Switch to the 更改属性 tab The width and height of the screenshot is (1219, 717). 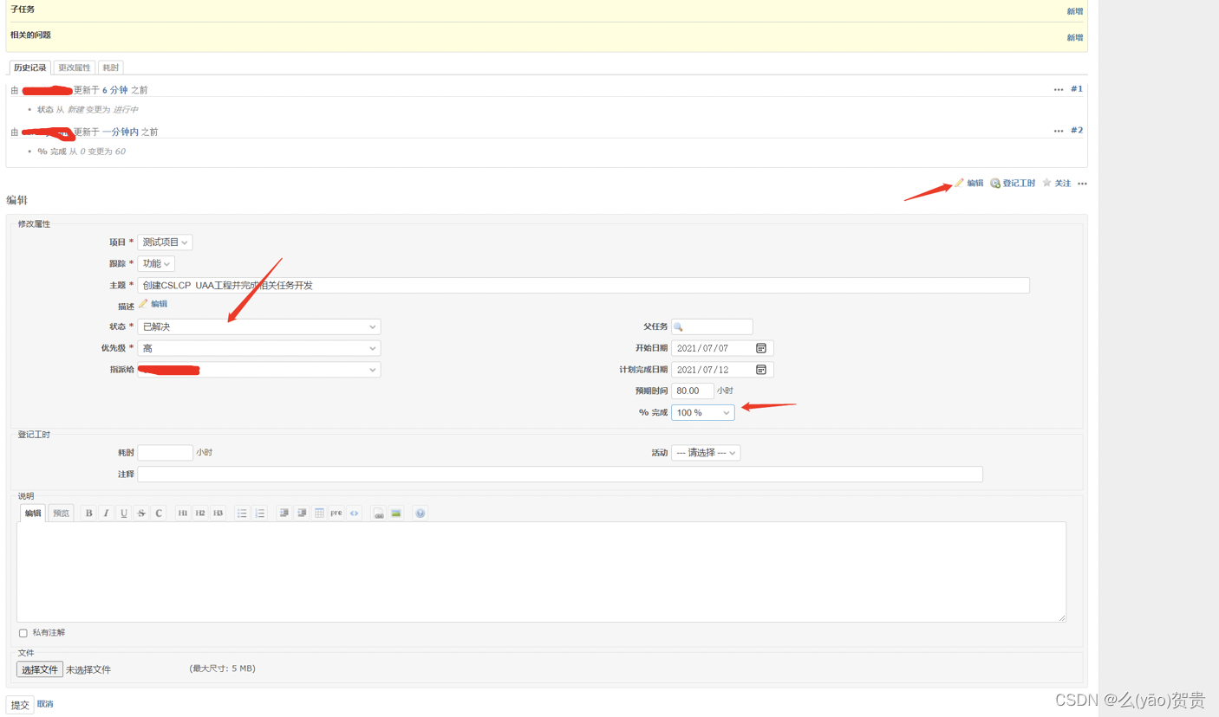[75, 68]
